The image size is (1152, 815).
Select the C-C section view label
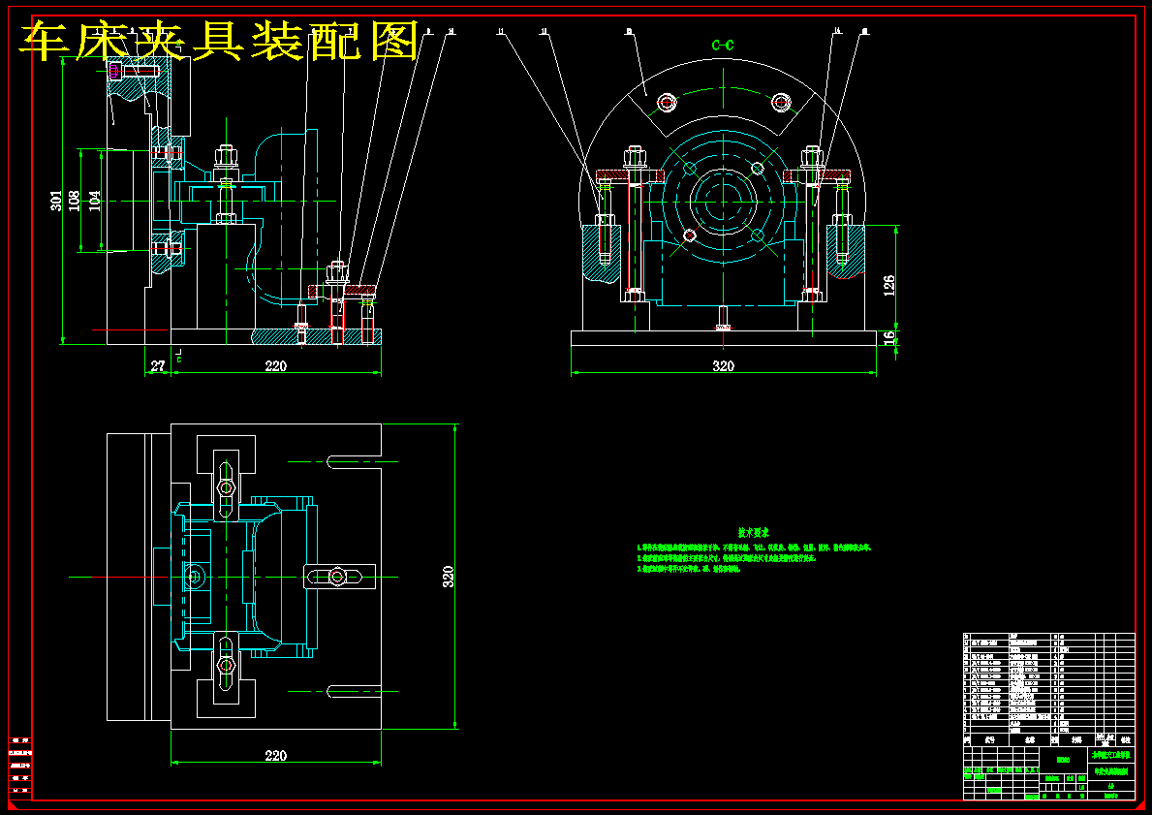pyautogui.click(x=723, y=45)
